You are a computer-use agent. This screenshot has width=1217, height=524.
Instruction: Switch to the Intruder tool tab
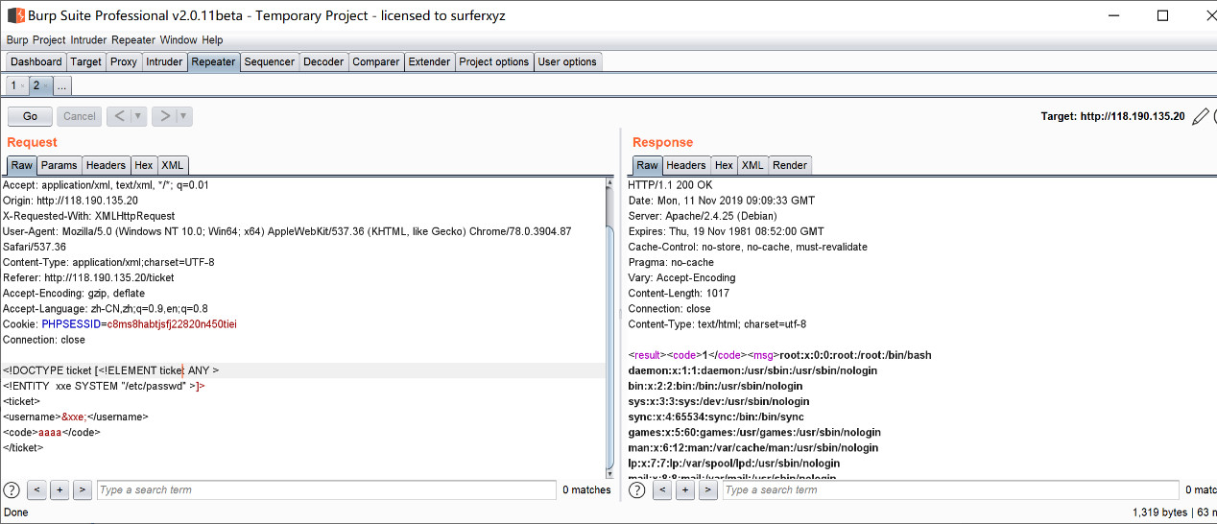click(x=164, y=61)
